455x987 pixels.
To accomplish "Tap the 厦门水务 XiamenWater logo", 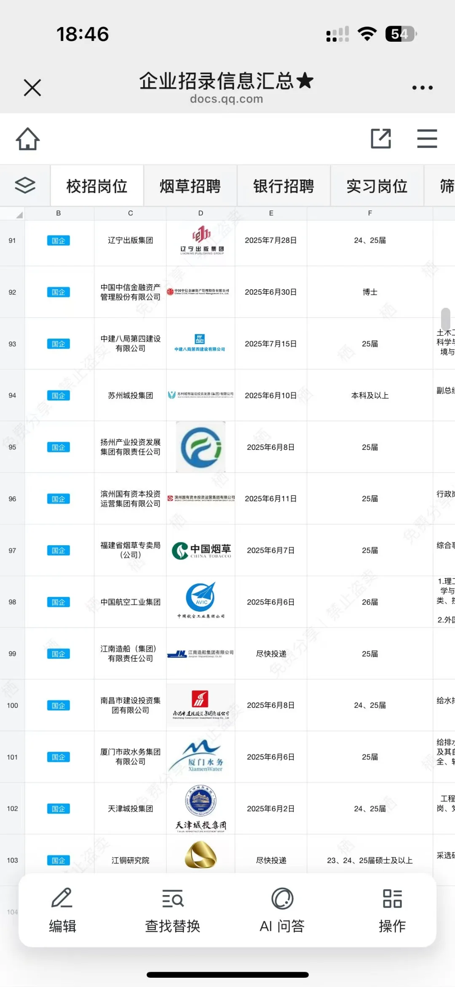I will [x=196, y=756].
